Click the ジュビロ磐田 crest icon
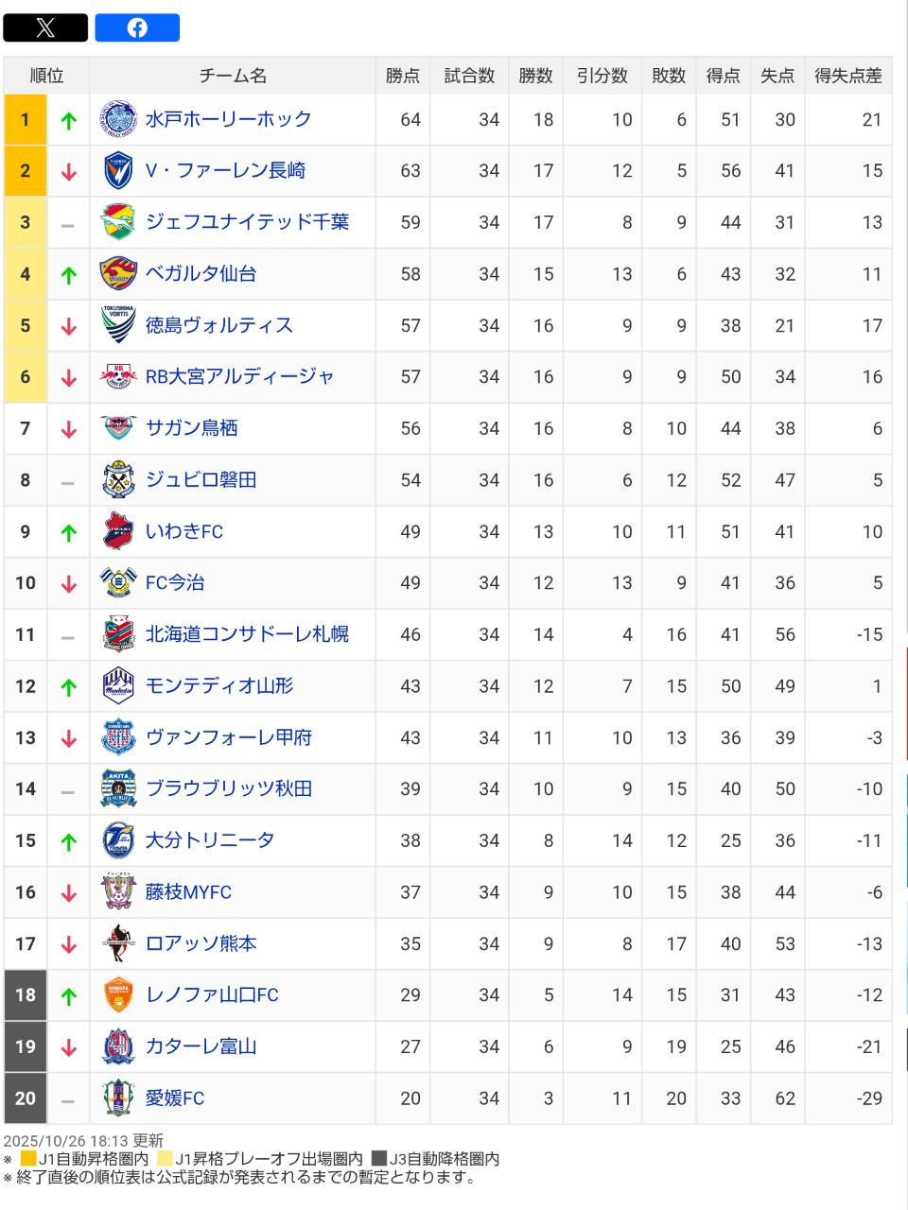The height and width of the screenshot is (1210, 908). click(118, 480)
